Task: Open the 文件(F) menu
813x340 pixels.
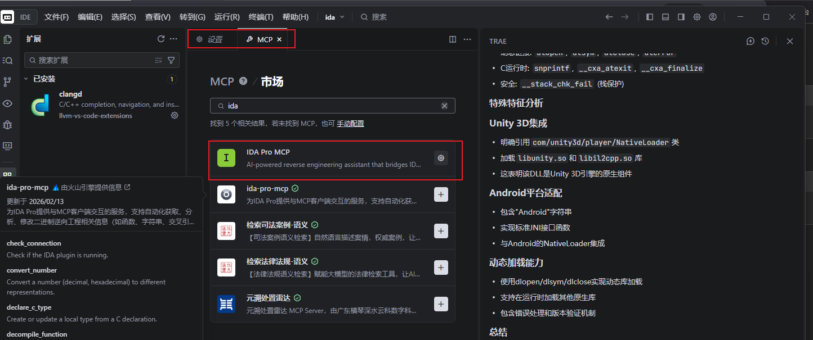Action: click(56, 17)
